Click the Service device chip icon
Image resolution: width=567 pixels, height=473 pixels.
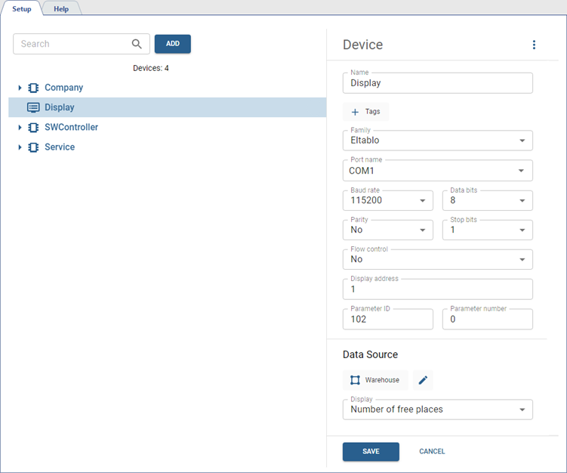pos(33,147)
